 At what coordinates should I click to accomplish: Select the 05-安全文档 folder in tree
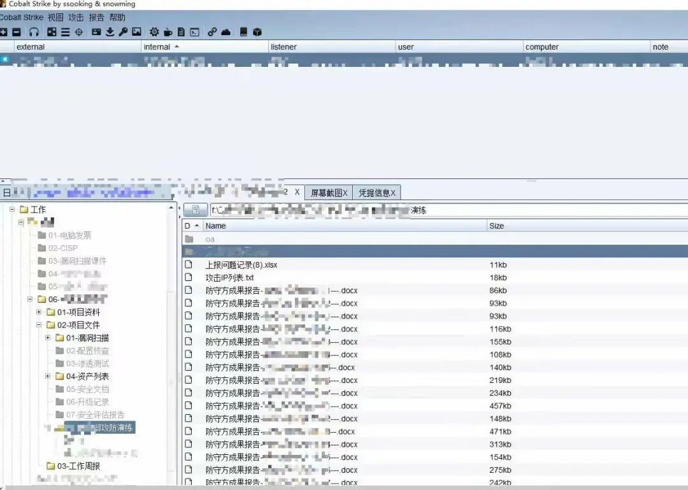(x=82, y=389)
